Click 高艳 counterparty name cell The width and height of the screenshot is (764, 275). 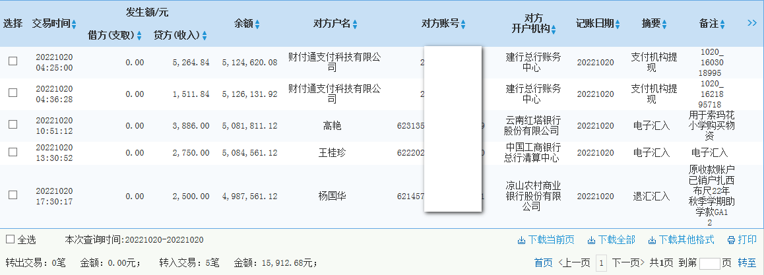tap(332, 126)
